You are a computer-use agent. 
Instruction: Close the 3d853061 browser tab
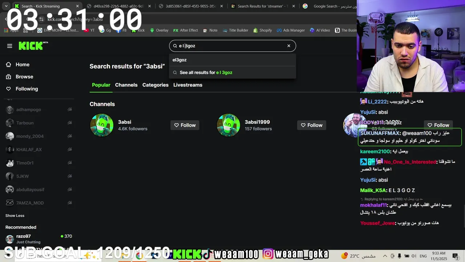221,6
